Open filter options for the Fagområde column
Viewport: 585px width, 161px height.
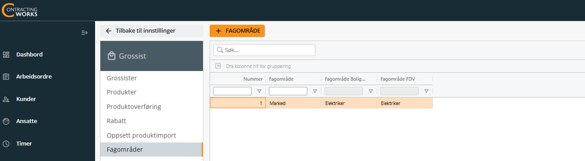pyautogui.click(x=315, y=91)
